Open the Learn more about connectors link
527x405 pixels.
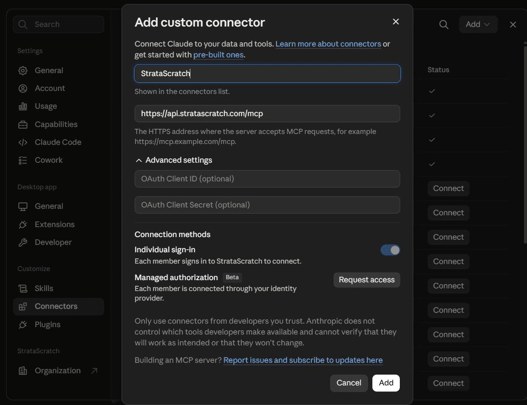pos(328,44)
